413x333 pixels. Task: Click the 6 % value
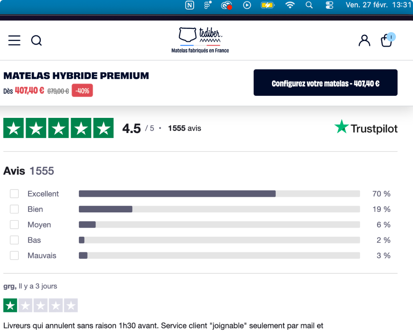point(383,225)
